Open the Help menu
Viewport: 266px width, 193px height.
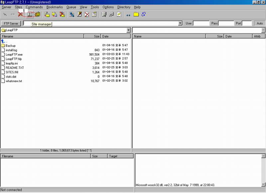[137, 7]
